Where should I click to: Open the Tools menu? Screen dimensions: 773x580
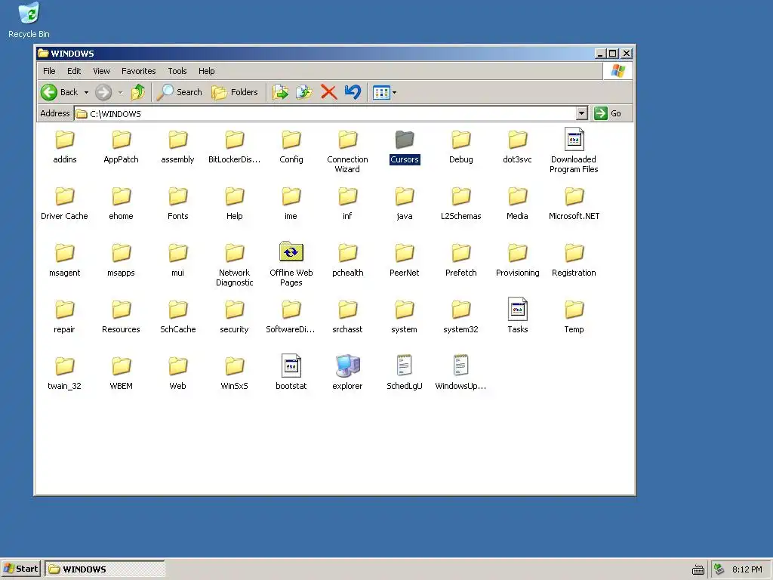[x=177, y=71]
